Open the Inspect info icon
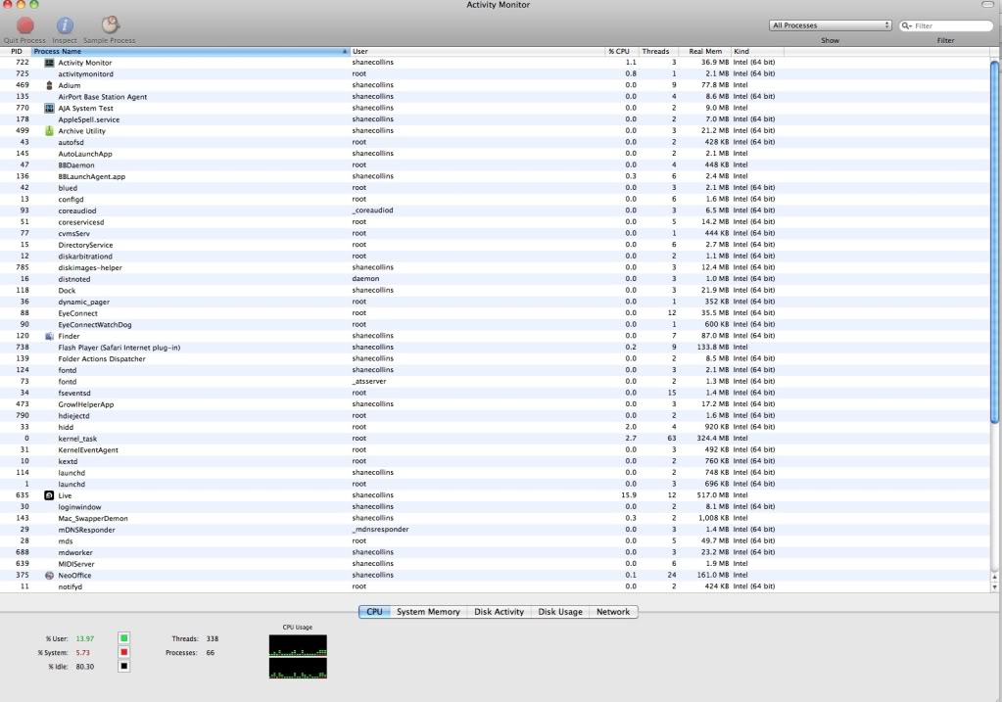The width and height of the screenshot is (1002, 702). coord(65,25)
